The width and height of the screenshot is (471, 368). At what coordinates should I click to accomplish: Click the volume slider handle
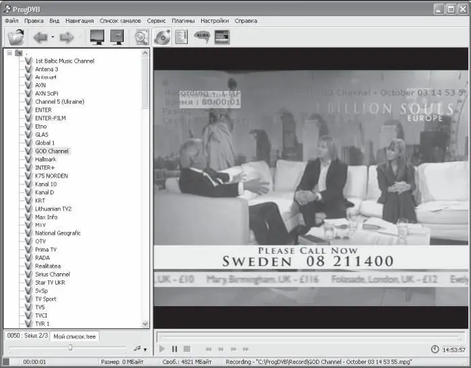tap(70, 348)
